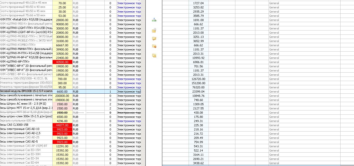The image size is (354, 166).
Task: Click the folder with document icon
Action: (x=154, y=31)
